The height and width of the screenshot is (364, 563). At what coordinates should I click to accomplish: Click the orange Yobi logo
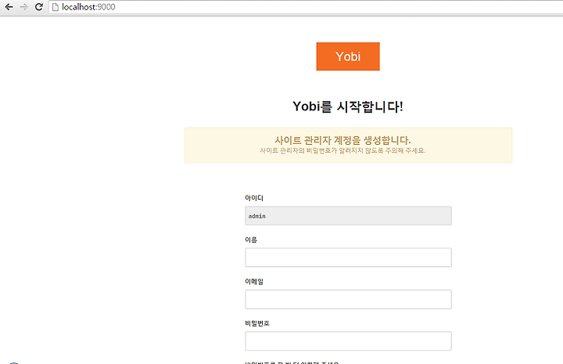(x=348, y=56)
